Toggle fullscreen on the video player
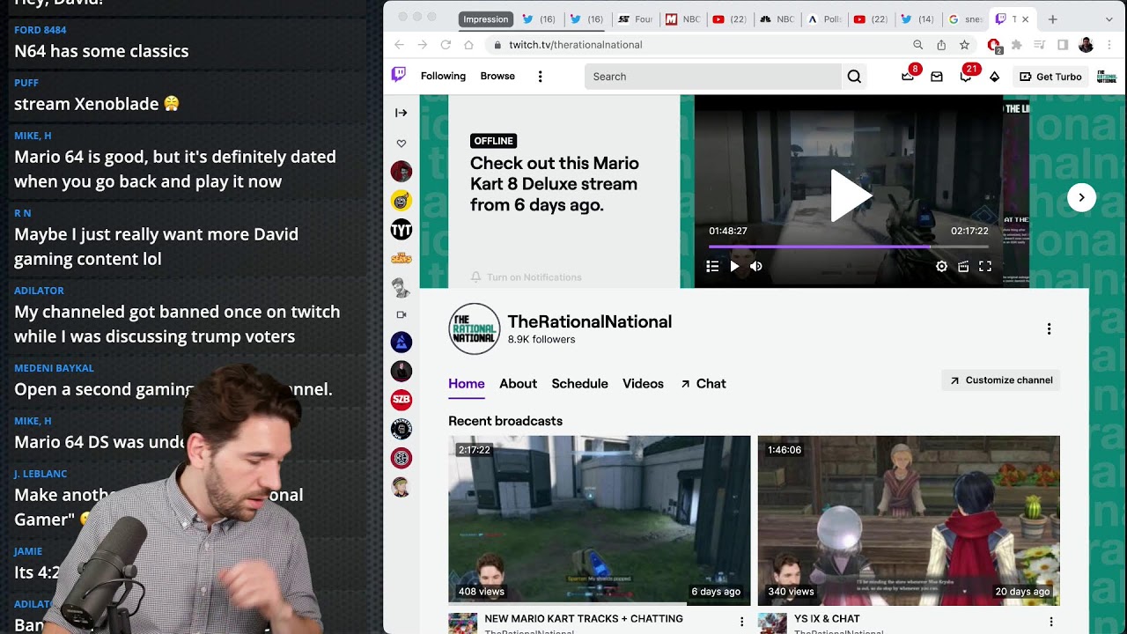 coord(985,267)
